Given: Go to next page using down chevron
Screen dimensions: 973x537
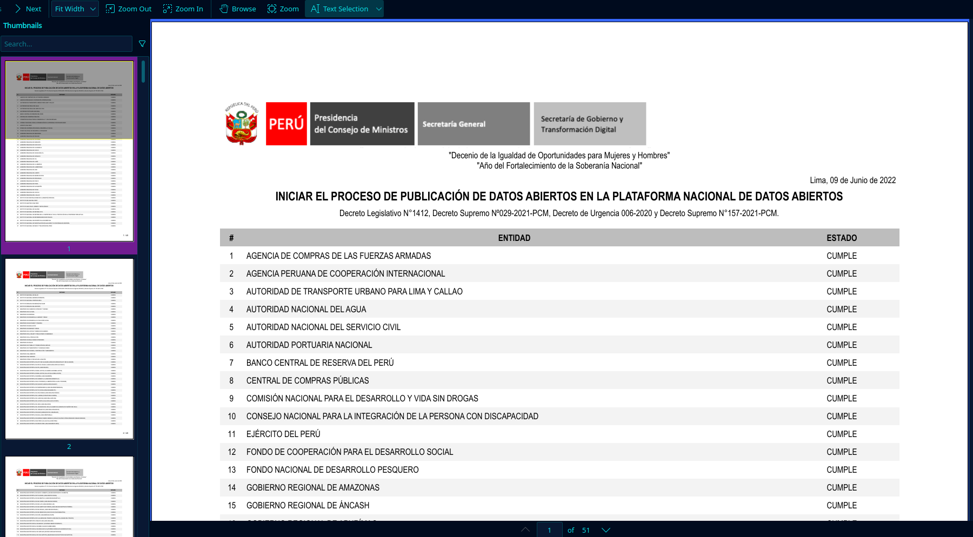Looking at the screenshot, I should (x=606, y=530).
